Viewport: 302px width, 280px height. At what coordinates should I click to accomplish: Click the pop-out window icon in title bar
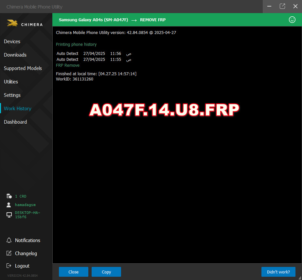(282, 6)
